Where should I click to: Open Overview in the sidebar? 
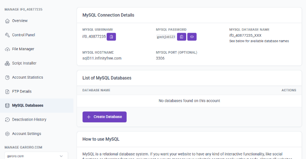click(37, 21)
